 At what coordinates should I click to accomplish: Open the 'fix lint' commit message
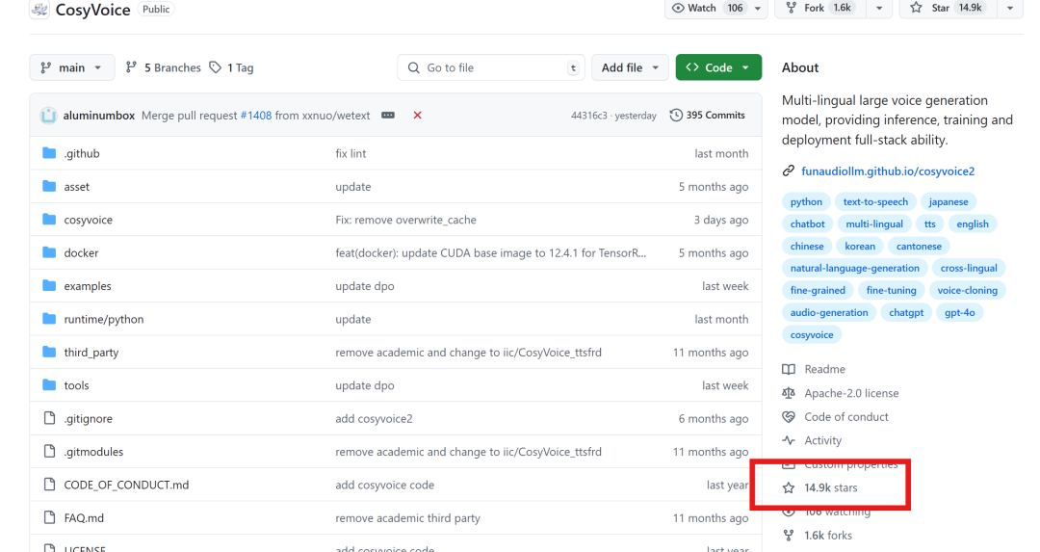click(x=351, y=153)
